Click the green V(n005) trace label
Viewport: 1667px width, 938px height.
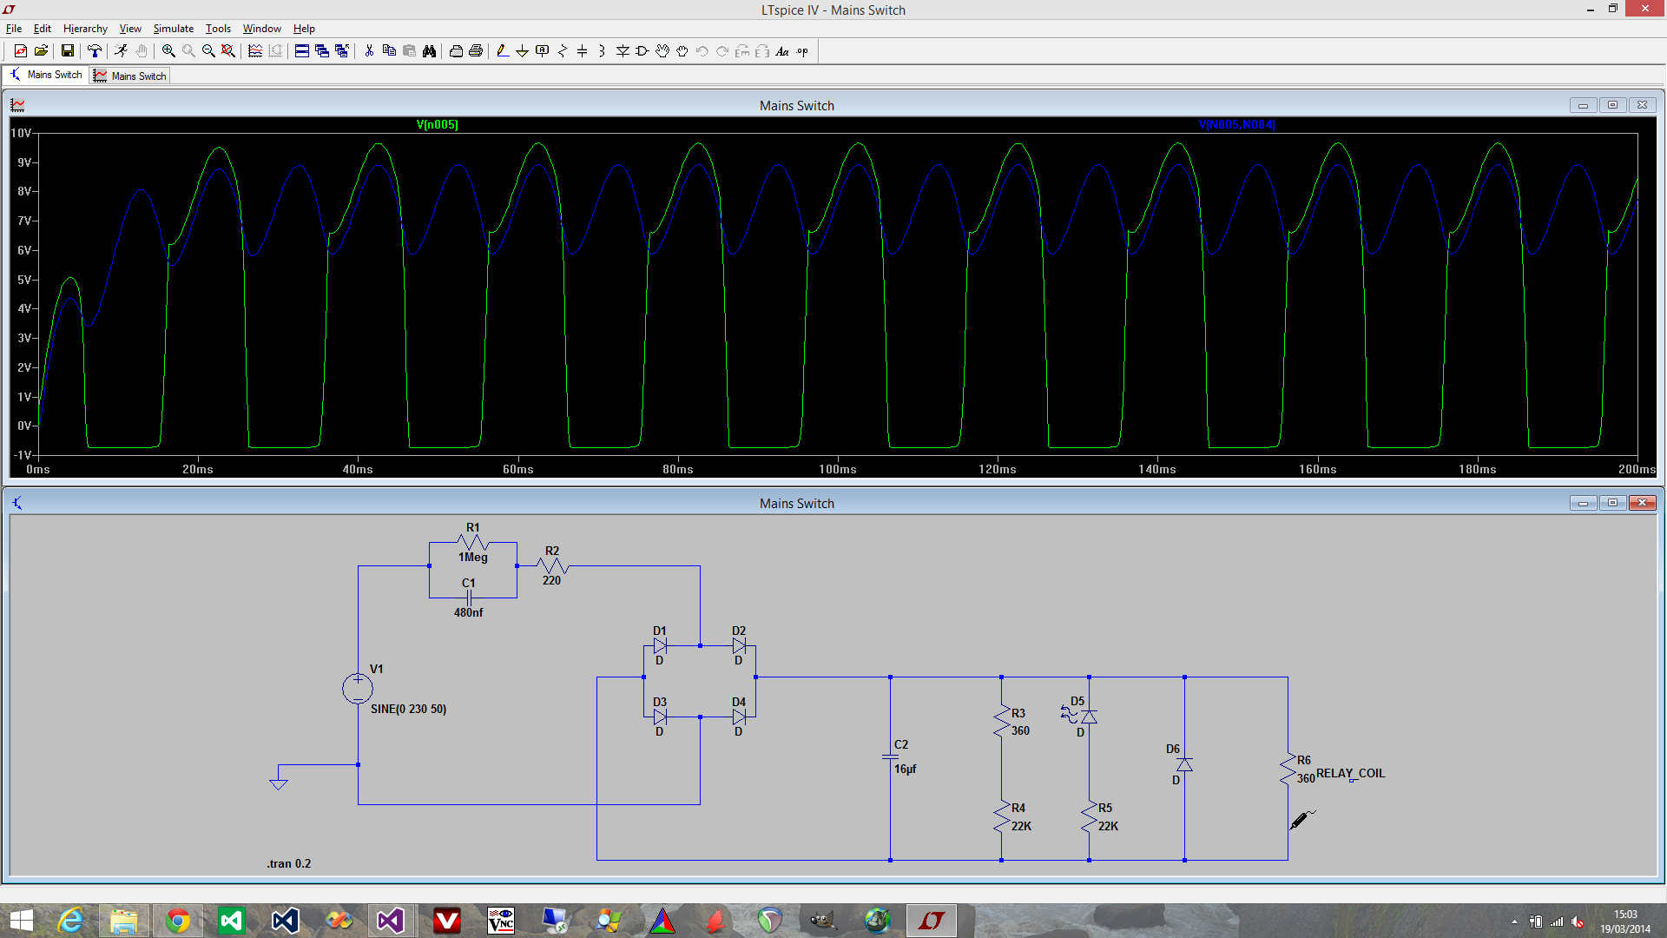[x=437, y=124]
